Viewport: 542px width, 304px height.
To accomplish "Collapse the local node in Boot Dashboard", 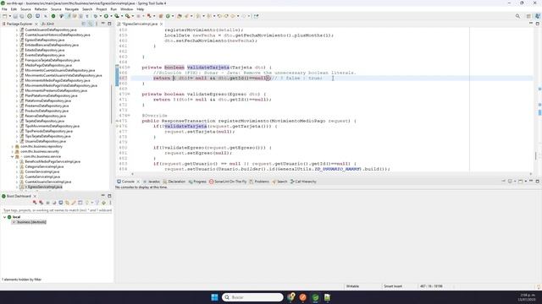I will [4, 217].
